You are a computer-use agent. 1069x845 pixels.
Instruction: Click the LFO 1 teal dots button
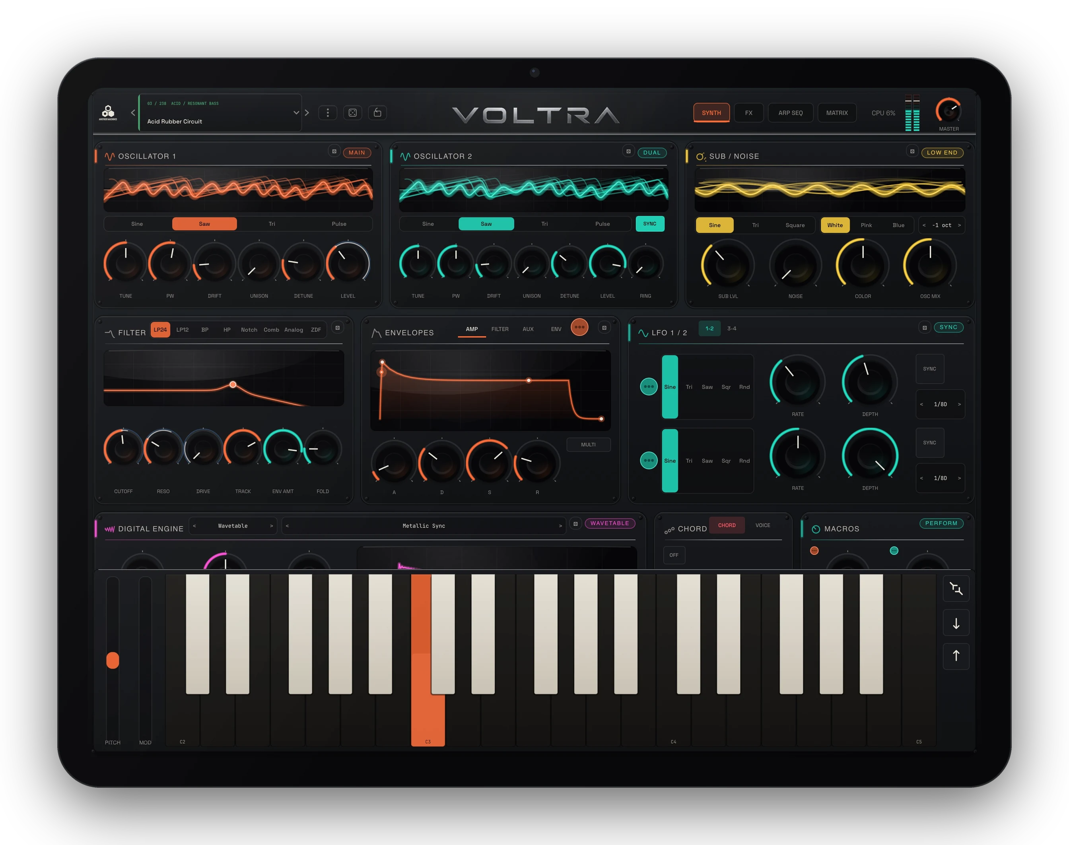click(x=649, y=386)
